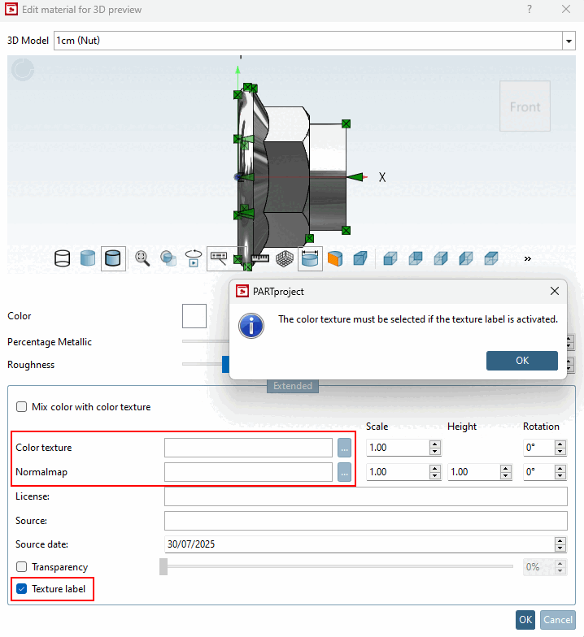Image resolution: width=584 pixels, height=637 pixels.
Task: Decrease Normalmap height value
Action: pos(506,476)
